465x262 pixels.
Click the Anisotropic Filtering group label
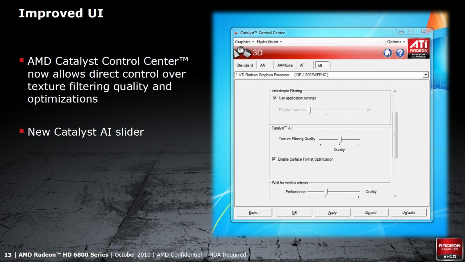point(287,91)
